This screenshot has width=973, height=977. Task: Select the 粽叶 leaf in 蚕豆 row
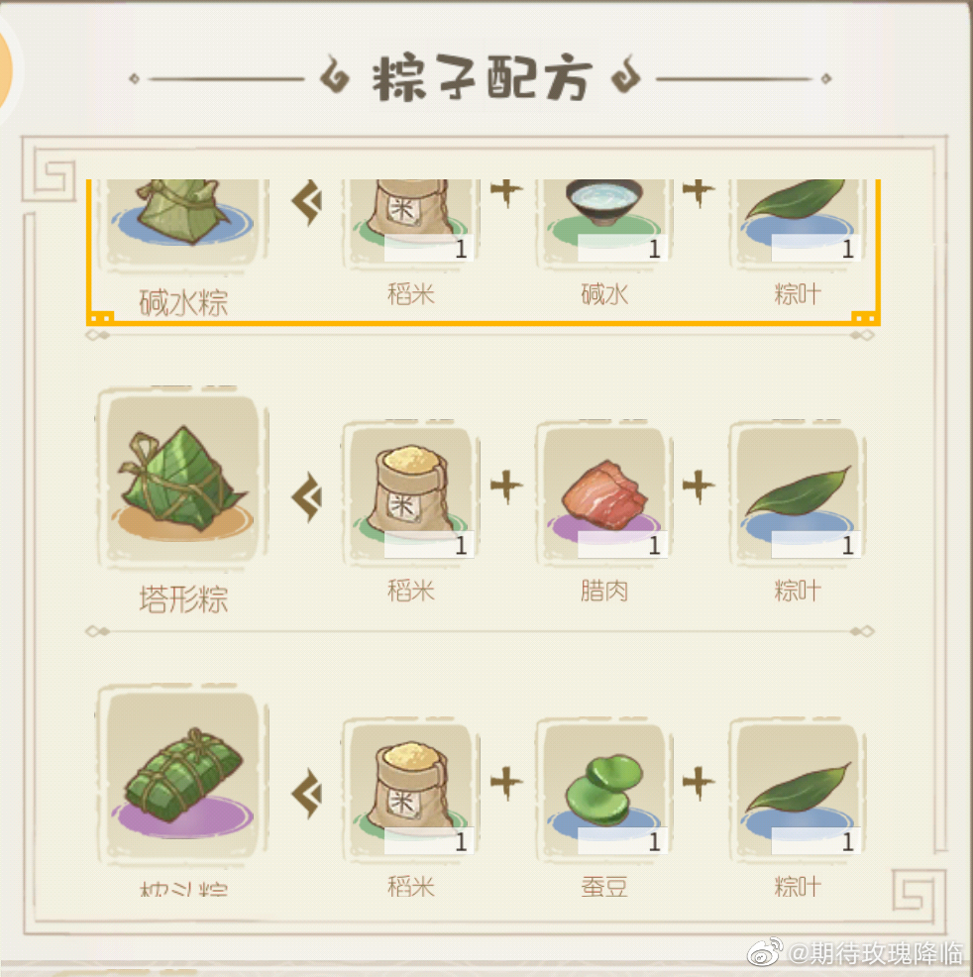click(798, 790)
